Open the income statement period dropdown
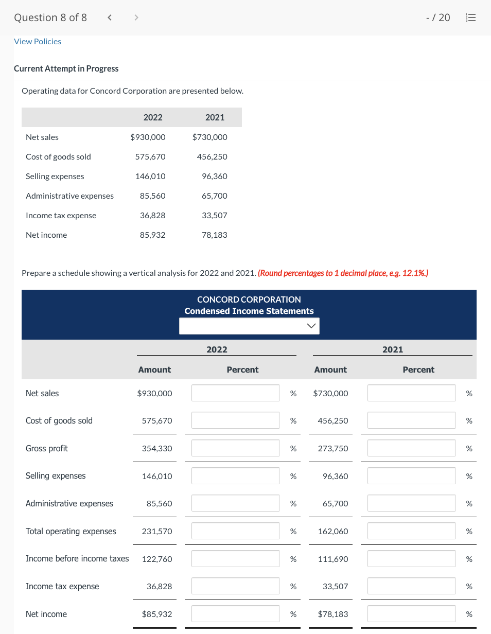Screen dimensions: 491x634 tap(249, 326)
